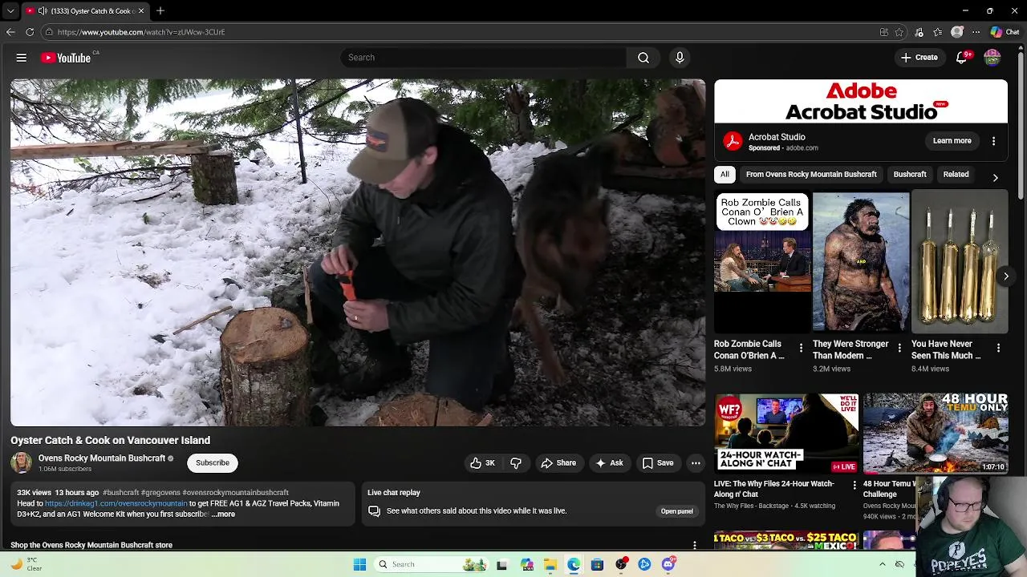Image resolution: width=1027 pixels, height=577 pixels.
Task: Dislike the video with thumbs-down button
Action: click(x=516, y=462)
